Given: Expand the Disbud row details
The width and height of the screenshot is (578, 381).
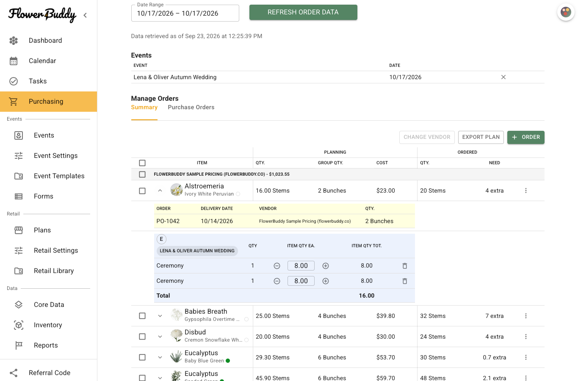Looking at the screenshot, I should coord(160,337).
